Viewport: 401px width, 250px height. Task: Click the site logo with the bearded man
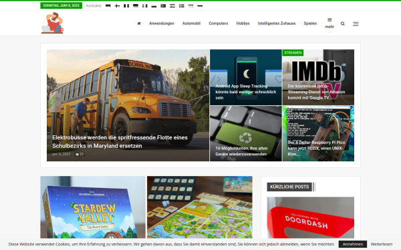[x=52, y=23]
